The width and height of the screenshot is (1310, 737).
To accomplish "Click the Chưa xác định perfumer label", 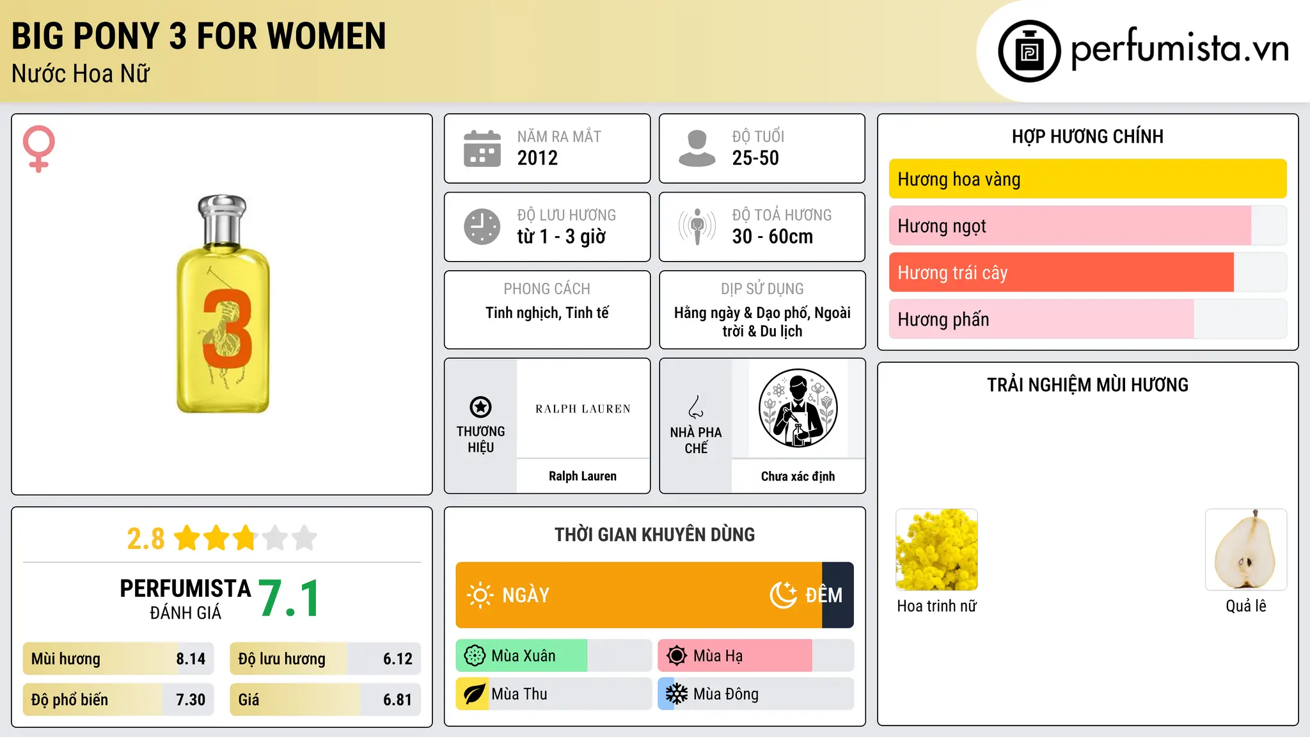I will click(x=798, y=476).
